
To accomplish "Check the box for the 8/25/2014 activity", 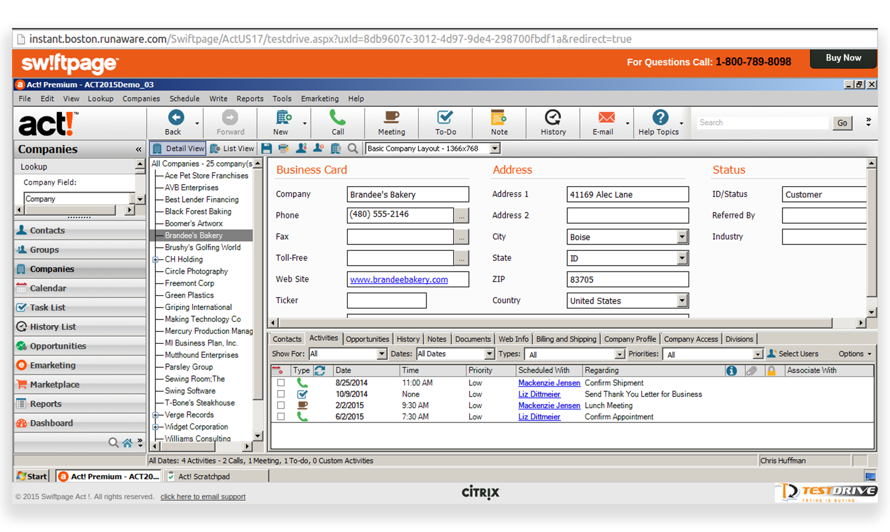I will click(281, 383).
